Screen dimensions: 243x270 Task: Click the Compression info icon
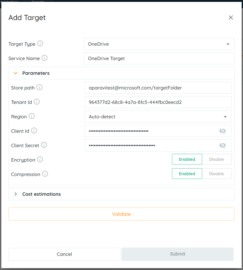click(45, 174)
